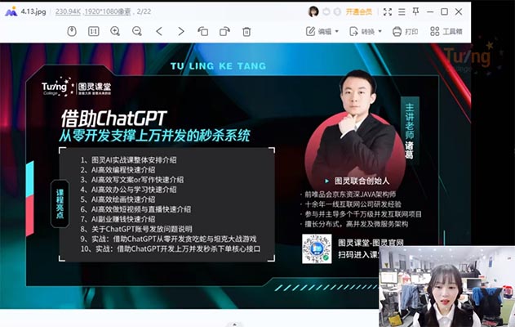The image size is (515, 327).
Task: Print the image with 打印
Action: coord(406,32)
